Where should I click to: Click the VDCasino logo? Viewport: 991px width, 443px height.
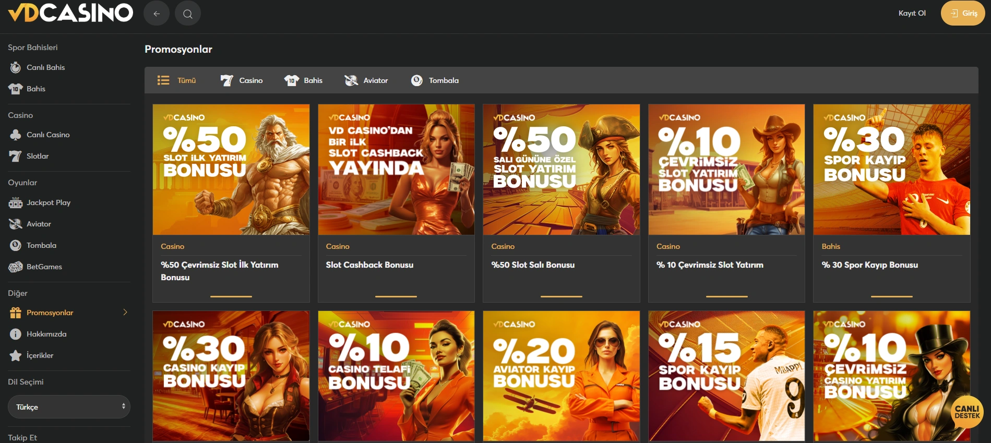click(x=70, y=13)
